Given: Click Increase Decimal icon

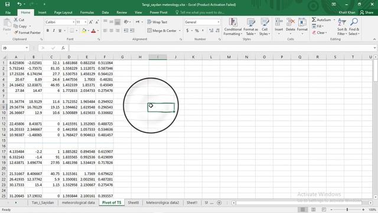Looking at the screenshot, I should tap(211, 31).
